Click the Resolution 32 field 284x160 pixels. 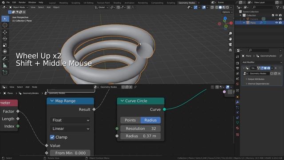pos(141,128)
